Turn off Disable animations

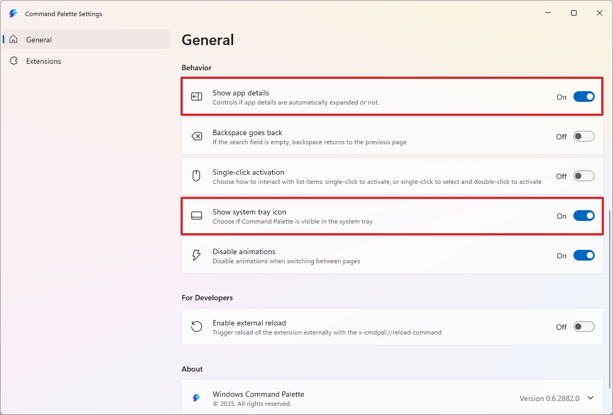click(x=584, y=255)
